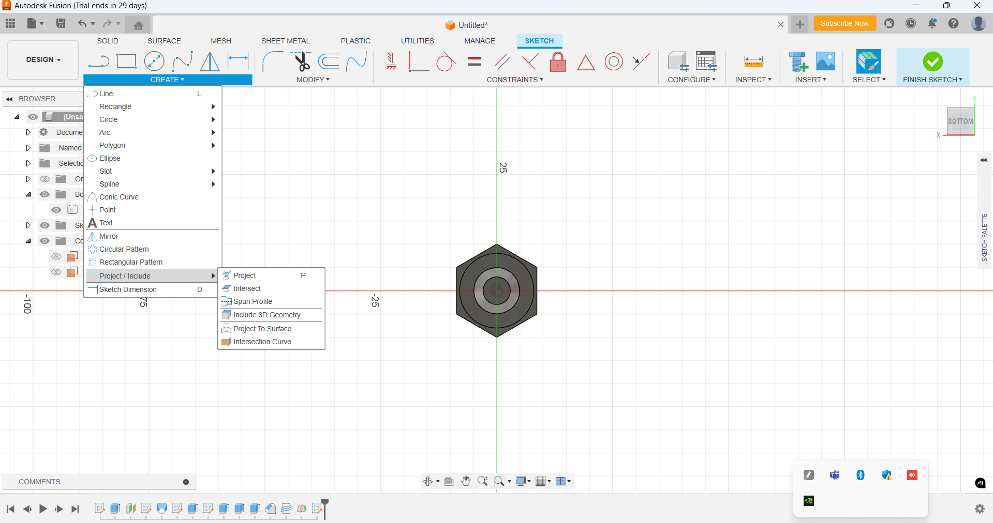
Task: Toggle visibility of the Origin folder
Action: coord(45,179)
